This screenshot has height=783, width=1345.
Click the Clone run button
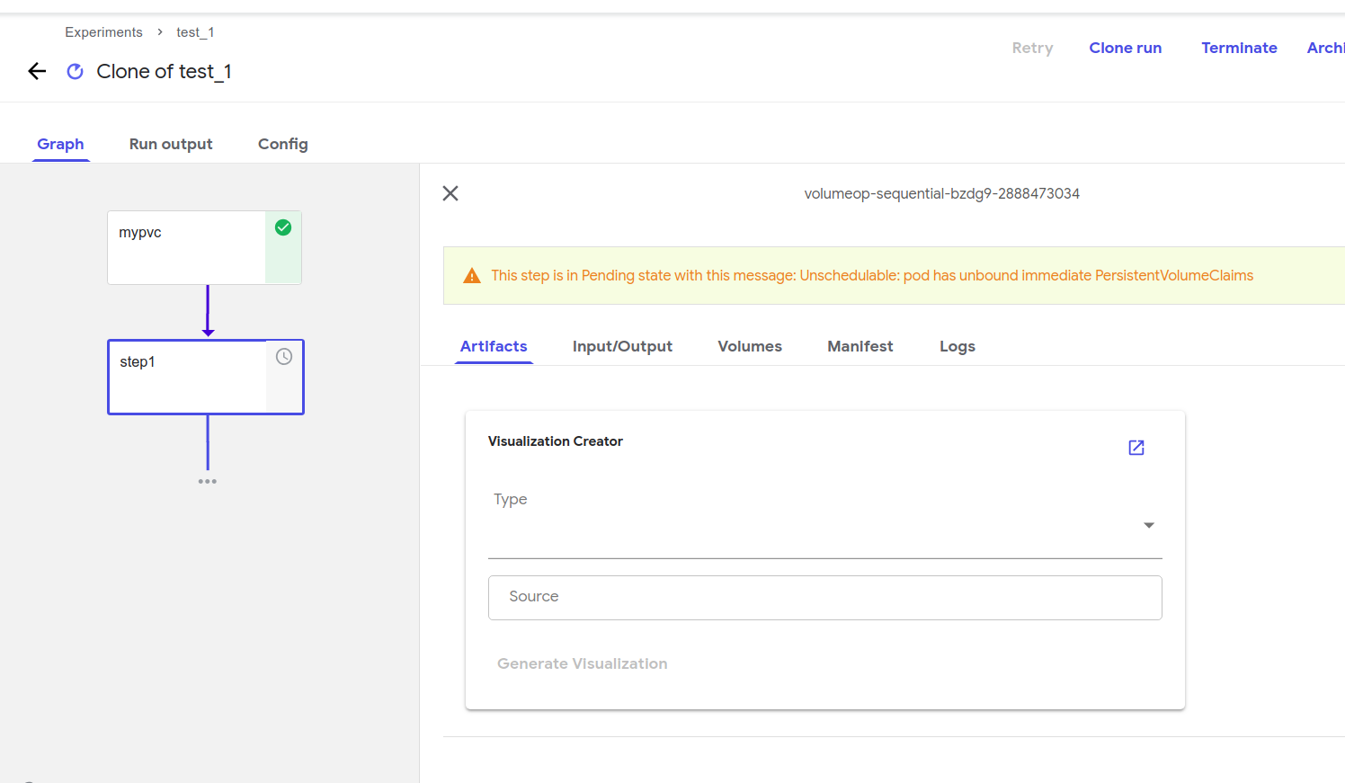point(1125,48)
